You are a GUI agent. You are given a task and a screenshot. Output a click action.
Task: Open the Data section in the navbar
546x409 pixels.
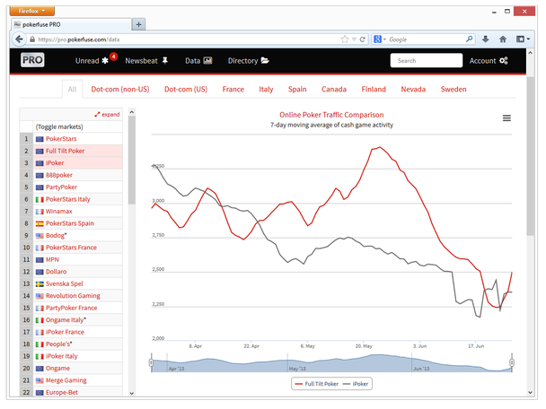tap(198, 61)
